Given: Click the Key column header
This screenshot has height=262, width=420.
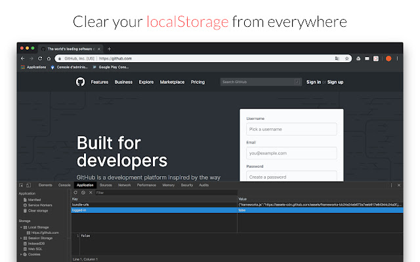Looking at the screenshot, I should click(154, 199).
